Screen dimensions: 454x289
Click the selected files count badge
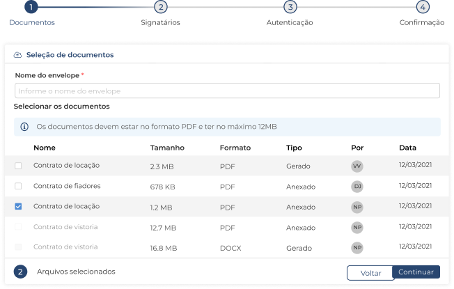click(x=20, y=272)
